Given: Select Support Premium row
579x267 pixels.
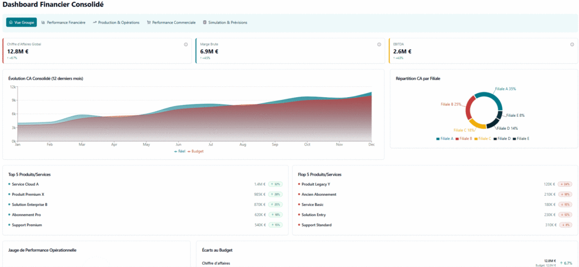Looking at the screenshot, I should coord(145,225).
